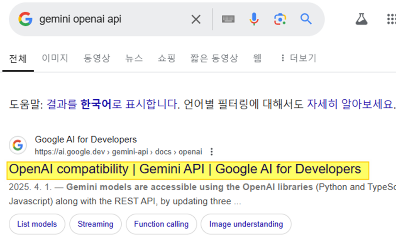Switch to the 뉴스 tab
Screen dimensions: 396x241
(134, 58)
